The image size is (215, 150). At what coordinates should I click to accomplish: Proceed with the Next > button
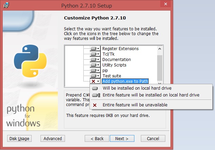122,138
